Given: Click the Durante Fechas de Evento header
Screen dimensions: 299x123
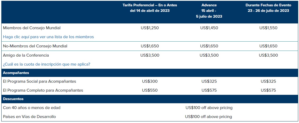Looking at the screenshot, I should click(x=268, y=8).
